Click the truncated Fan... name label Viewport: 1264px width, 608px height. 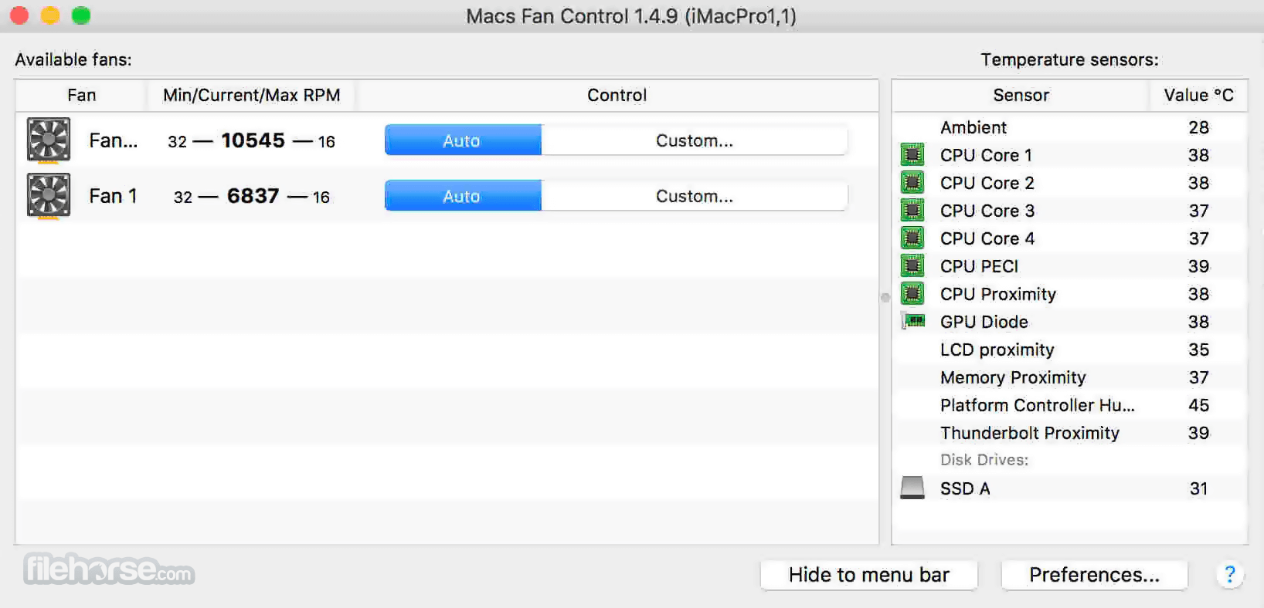tap(113, 140)
